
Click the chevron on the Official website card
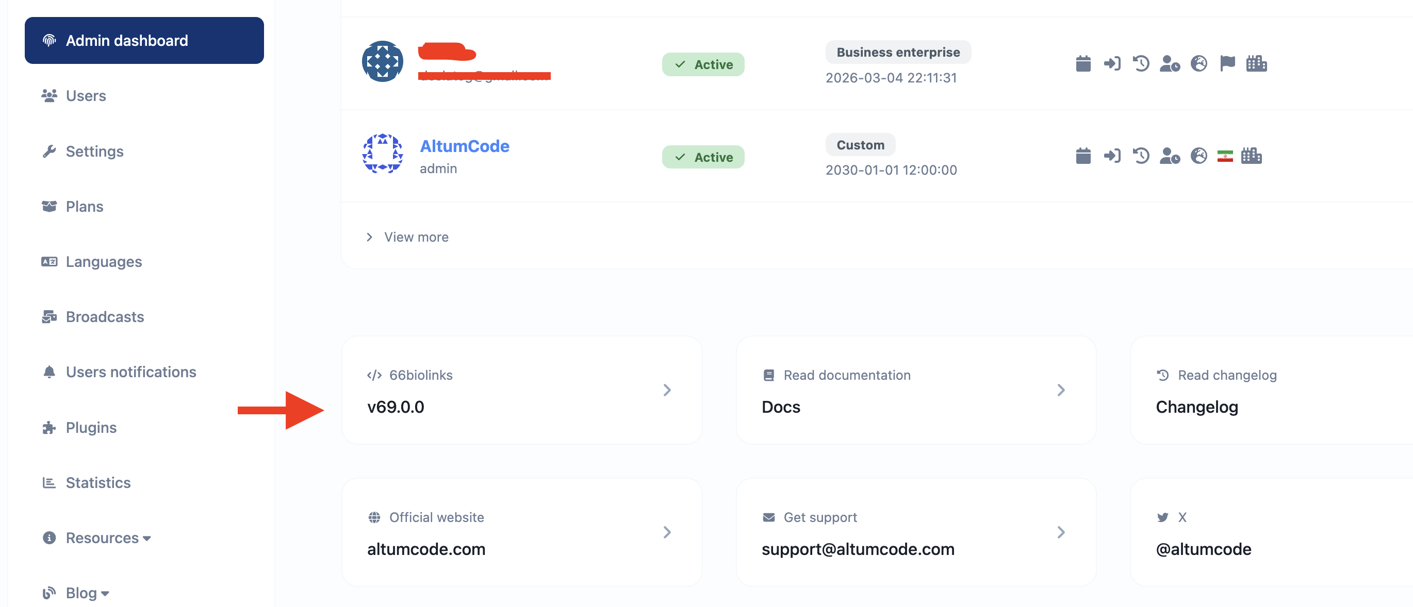click(667, 532)
